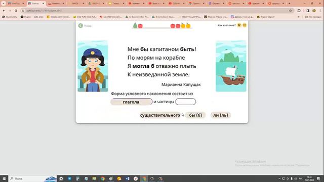Expand the hidden bookmarks overflow chevron
324x182 pixels.
point(299,17)
